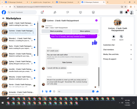
Task: Open the Video (Watch) icon
Action: pos(81,12)
